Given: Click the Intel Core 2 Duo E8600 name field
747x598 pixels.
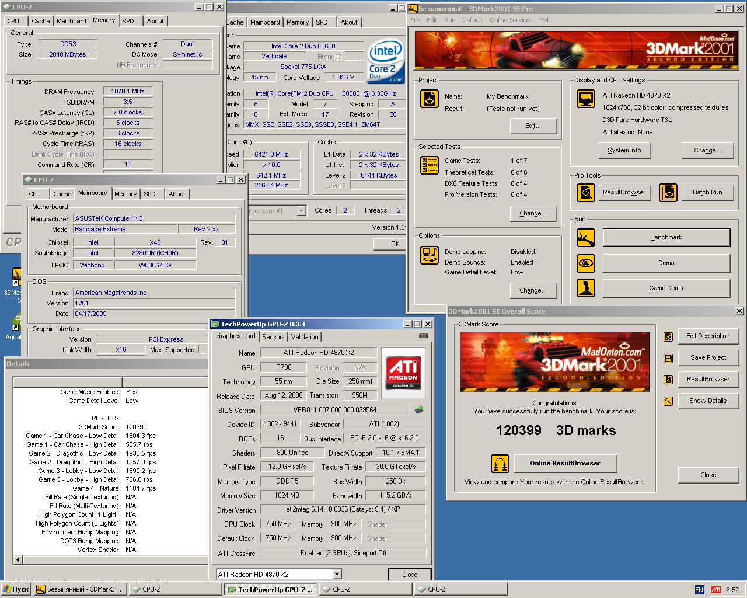Looking at the screenshot, I should pos(303,46).
